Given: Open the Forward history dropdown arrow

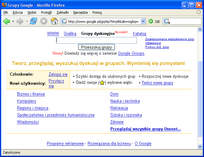Looking at the screenshot, I should point(27,21).
